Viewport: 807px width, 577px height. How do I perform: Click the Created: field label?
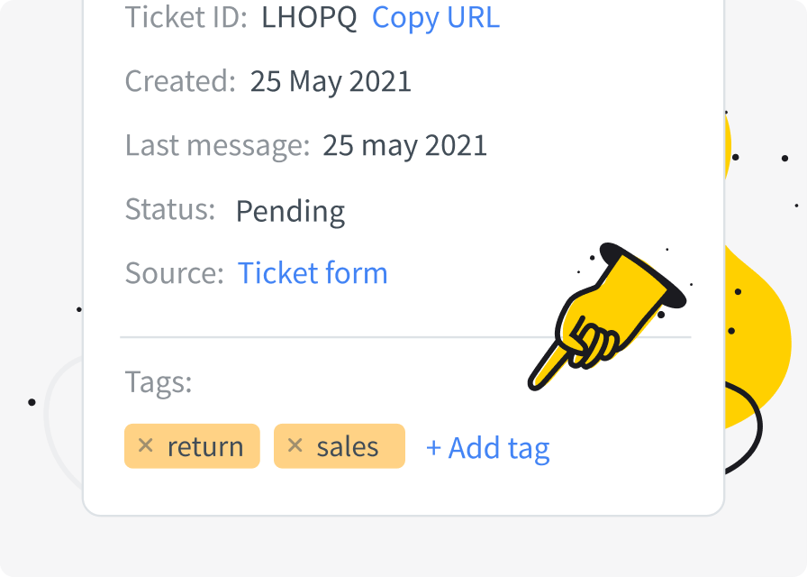(180, 81)
